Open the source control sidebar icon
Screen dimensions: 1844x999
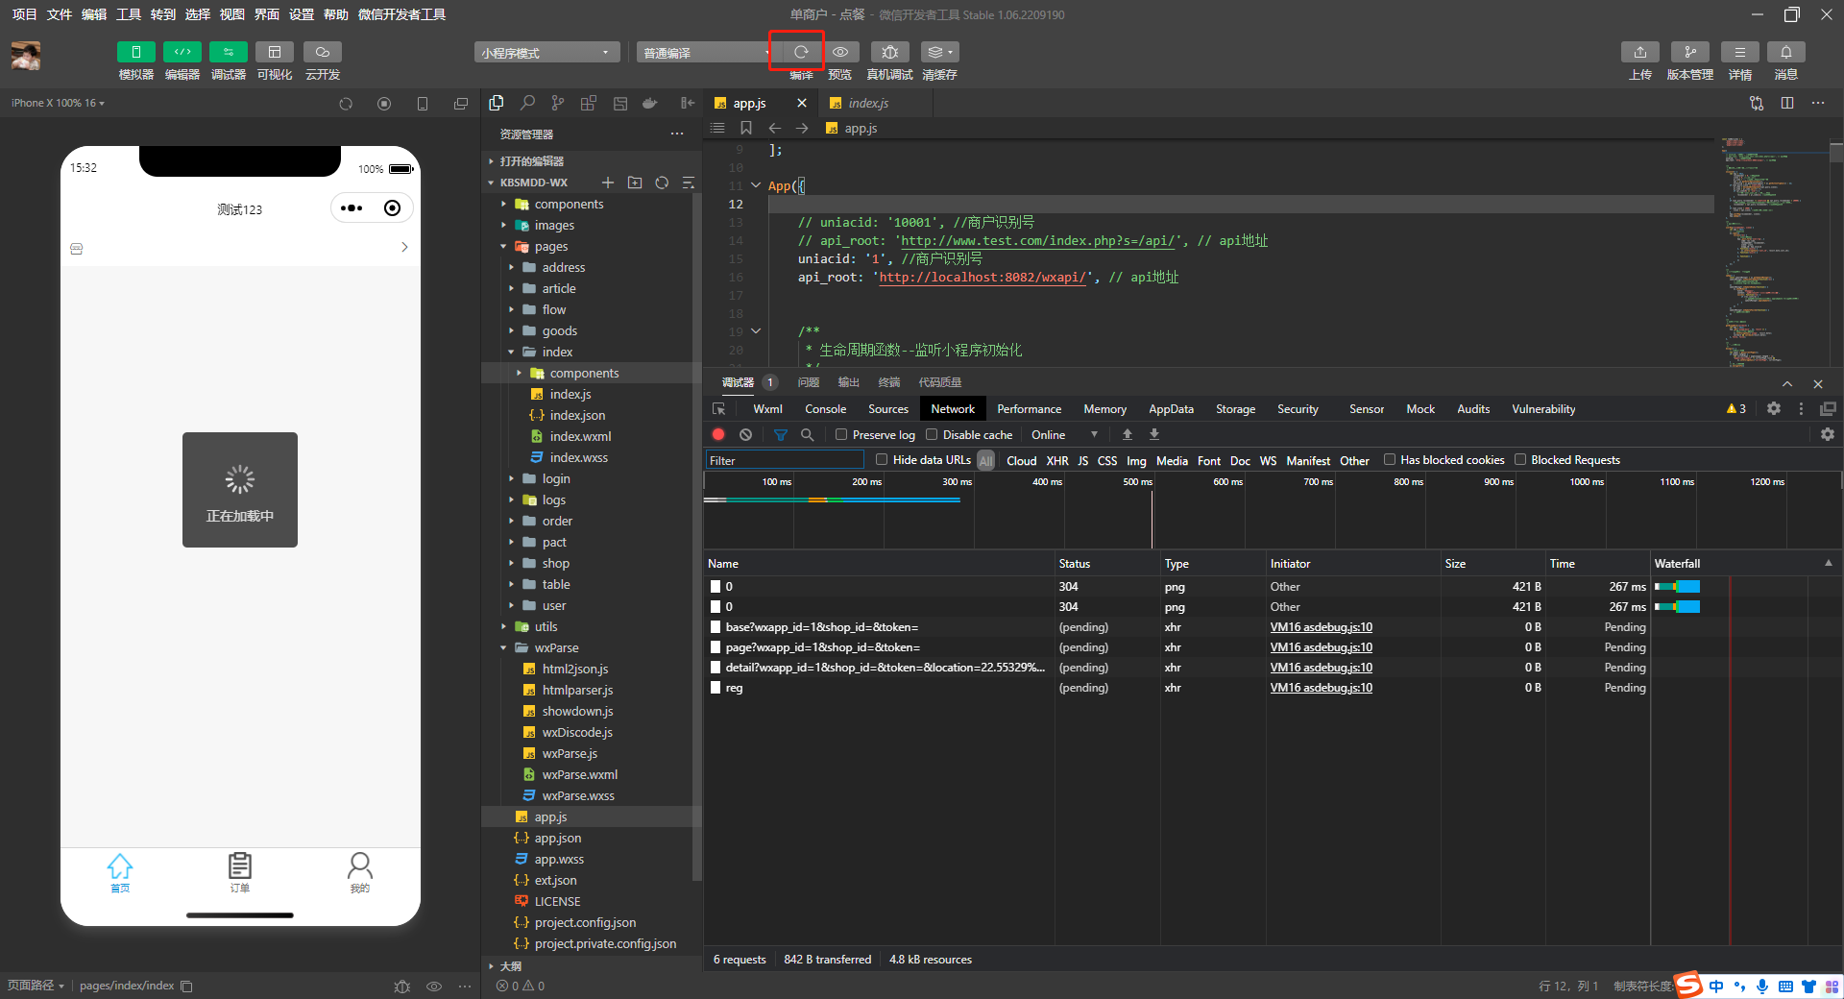click(558, 103)
